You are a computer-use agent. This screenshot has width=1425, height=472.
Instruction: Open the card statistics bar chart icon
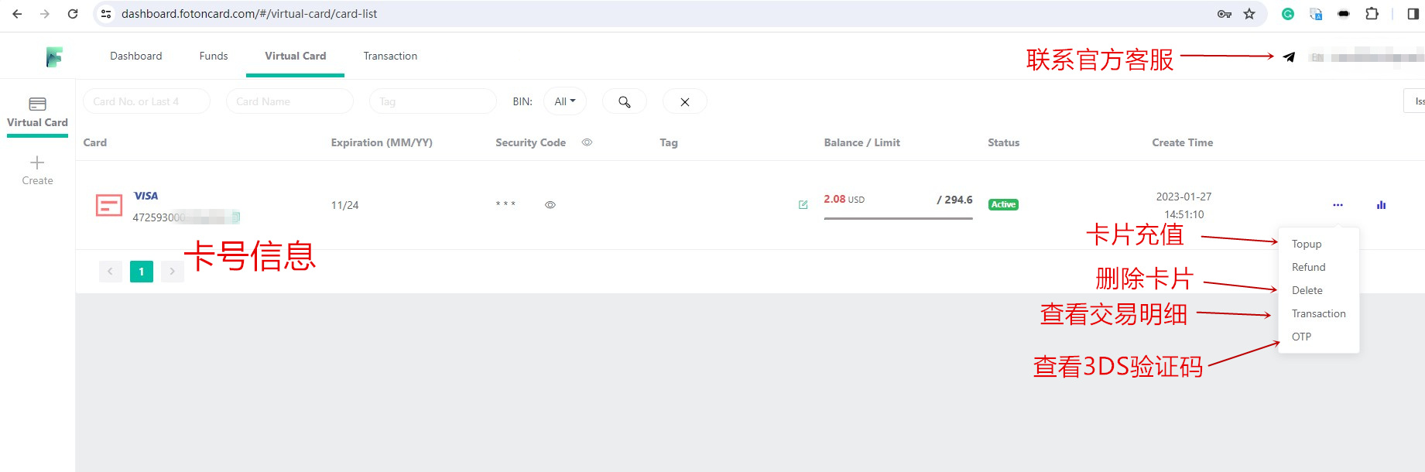(1381, 205)
